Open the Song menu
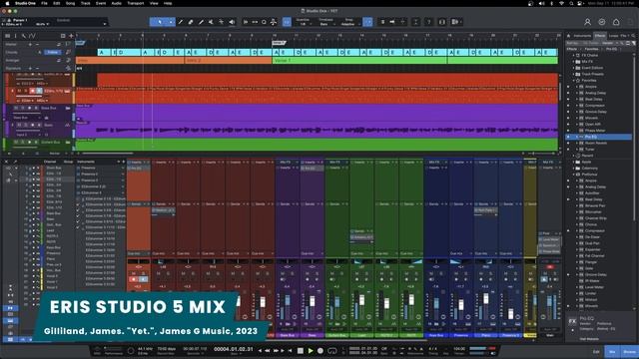The width and height of the screenshot is (639, 359). (x=70, y=3)
